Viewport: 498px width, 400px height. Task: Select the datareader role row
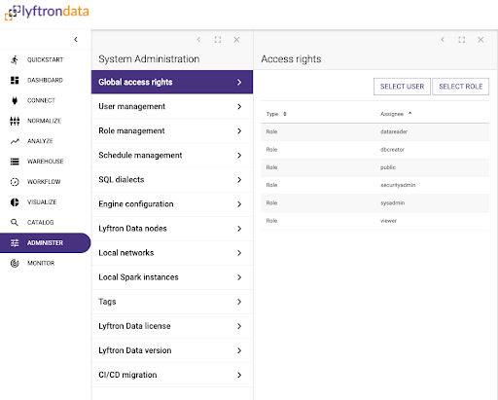pyautogui.click(x=375, y=131)
